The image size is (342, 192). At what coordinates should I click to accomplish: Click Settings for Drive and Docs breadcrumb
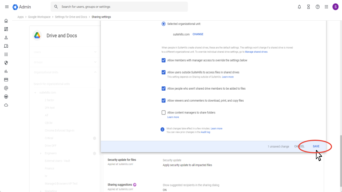pyautogui.click(x=71, y=17)
